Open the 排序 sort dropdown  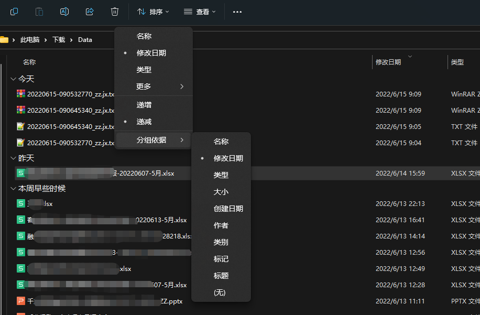click(153, 12)
